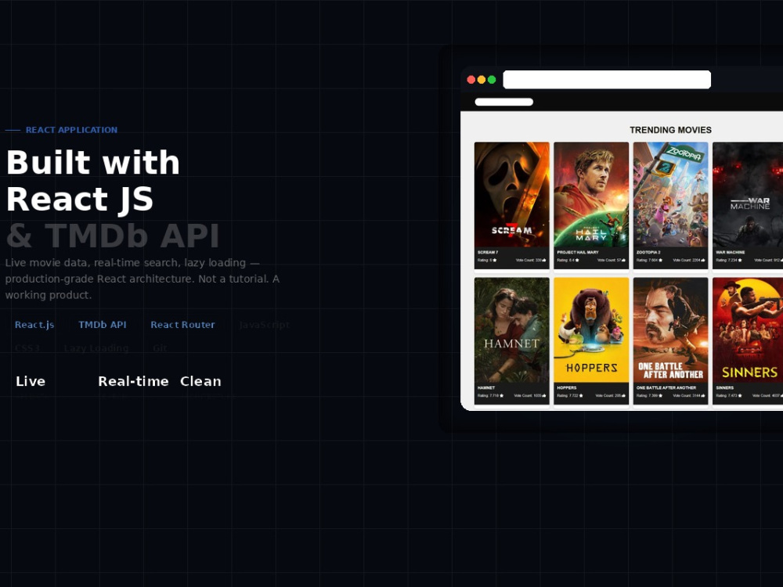Select the TMDb API tech tag

(x=103, y=325)
